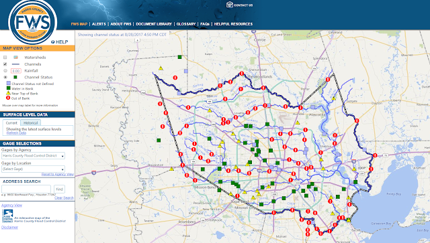Select the easternmost red Out of Bank marker
Viewport: 430px width, 243px height.
point(375,155)
